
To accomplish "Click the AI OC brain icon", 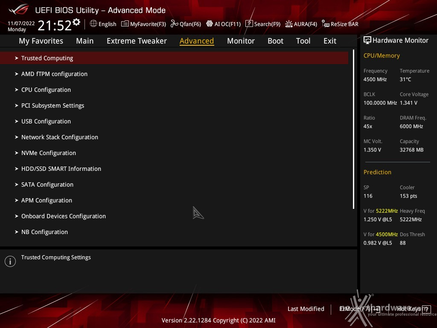I will pyautogui.click(x=209, y=24).
